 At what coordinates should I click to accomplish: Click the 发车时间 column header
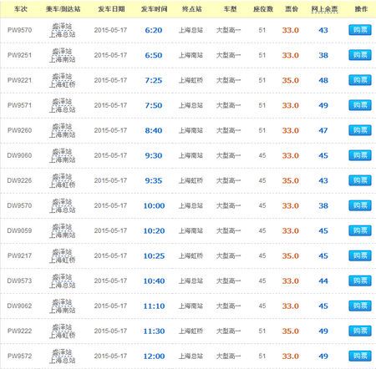pos(154,9)
